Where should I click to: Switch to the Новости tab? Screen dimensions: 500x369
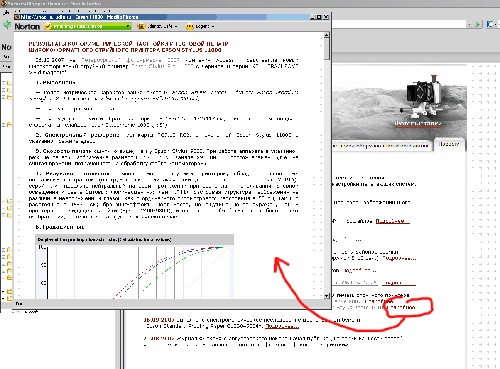pyautogui.click(x=449, y=144)
